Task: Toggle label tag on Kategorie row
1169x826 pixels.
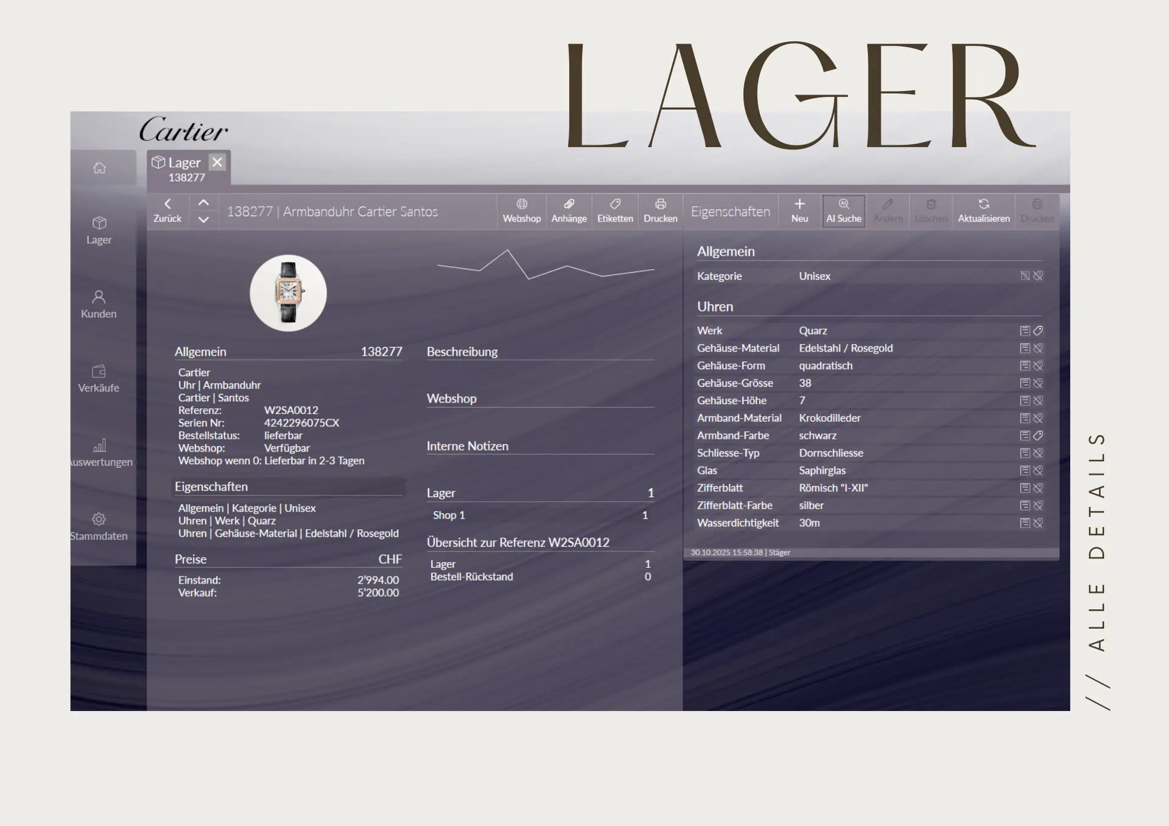Action: pyautogui.click(x=1039, y=276)
